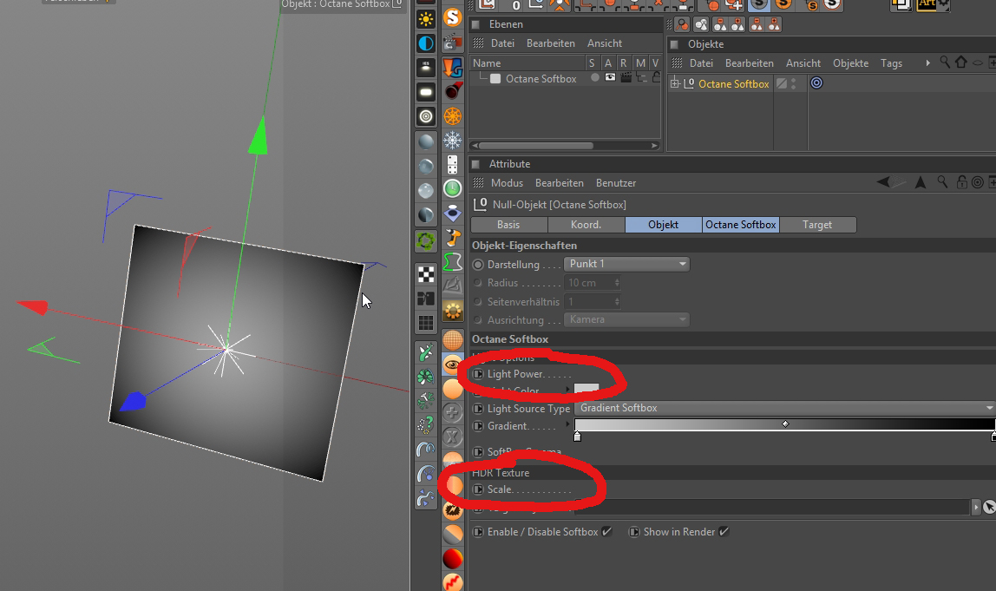996x591 pixels.
Task: Click the magnifier search icon in Objekte panel
Action: click(945, 62)
